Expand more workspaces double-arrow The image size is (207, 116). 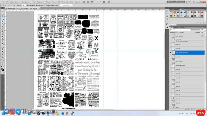click(x=194, y=2)
